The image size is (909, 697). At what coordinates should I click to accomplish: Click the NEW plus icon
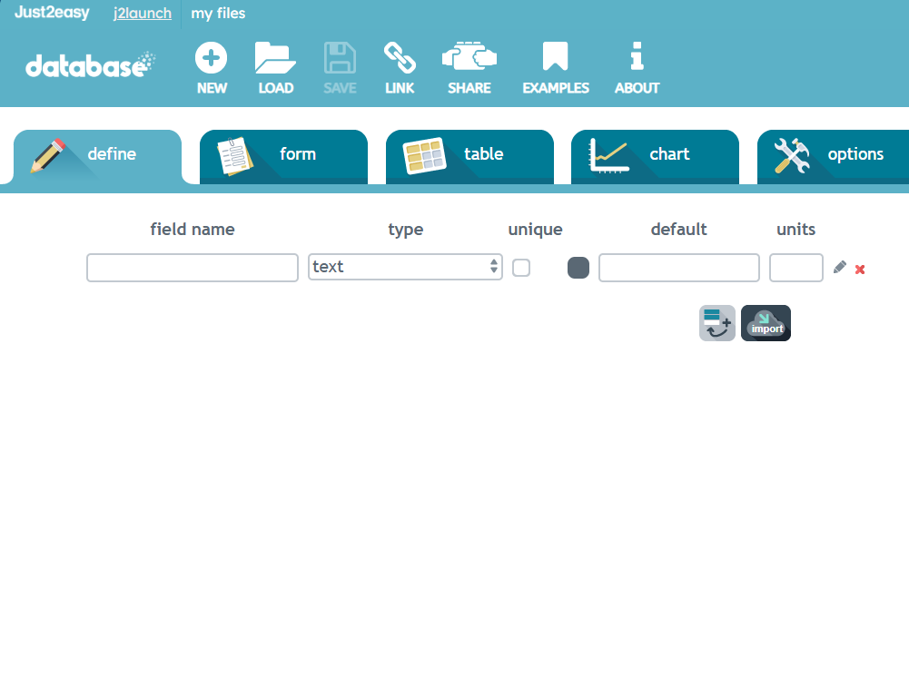[211, 58]
